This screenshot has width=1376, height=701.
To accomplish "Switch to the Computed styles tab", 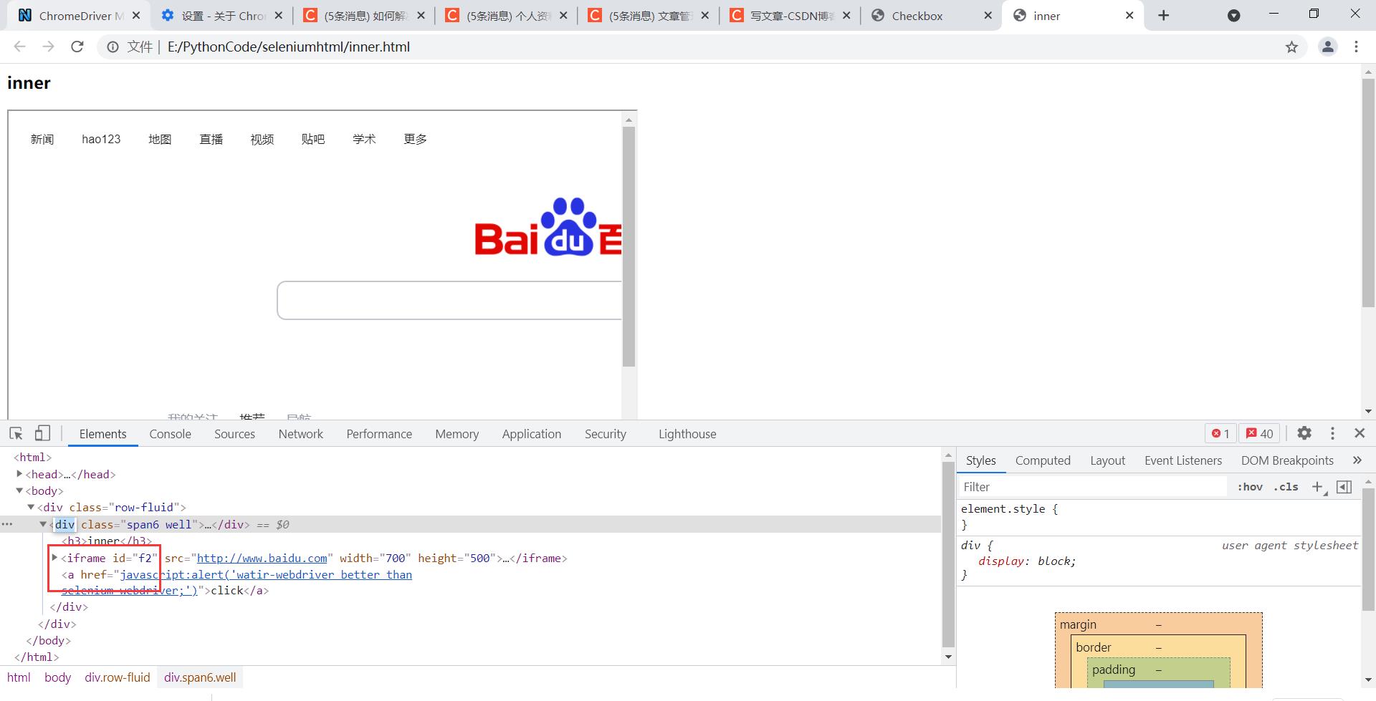I will [x=1043, y=460].
